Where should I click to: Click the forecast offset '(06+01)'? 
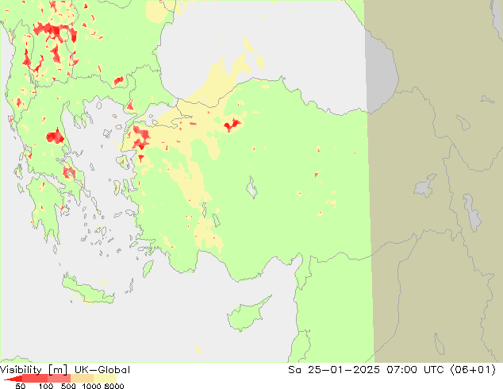pyautogui.click(x=473, y=370)
